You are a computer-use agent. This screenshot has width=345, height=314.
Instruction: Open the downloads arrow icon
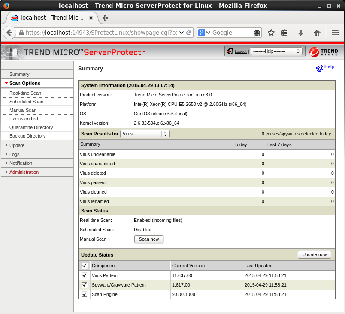(301, 33)
